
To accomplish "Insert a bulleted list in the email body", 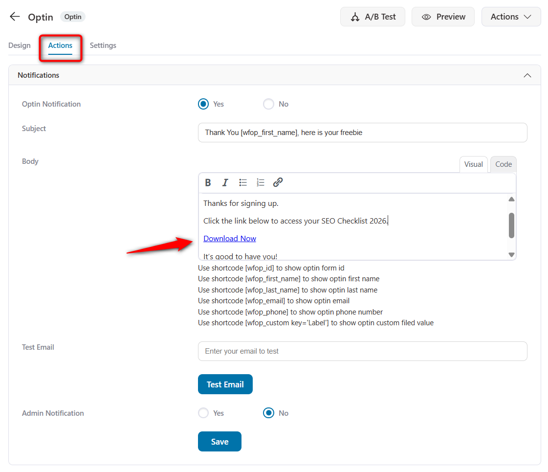I will (x=242, y=182).
